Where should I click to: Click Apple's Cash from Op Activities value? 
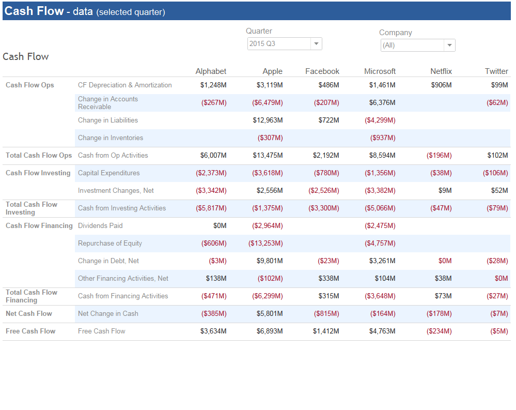pyautogui.click(x=268, y=156)
